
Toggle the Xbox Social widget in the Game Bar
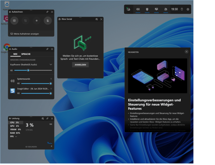(166, 9)
